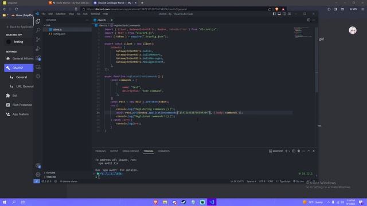Viewport: 367px width, 206px height.
Task: Change indentation via Spaces: 4 status item
Action: click(x=251, y=181)
